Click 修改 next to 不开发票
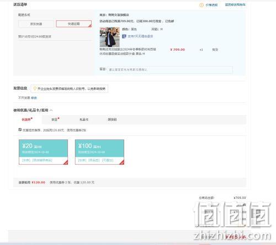 tap(34, 98)
